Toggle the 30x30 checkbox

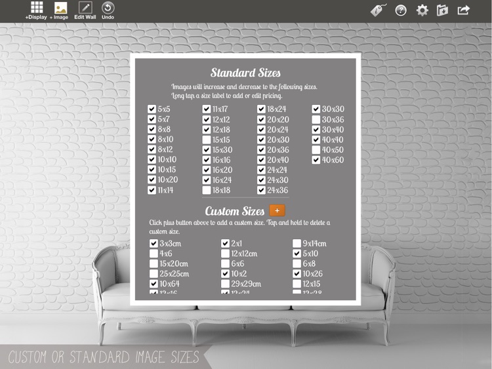pyautogui.click(x=316, y=109)
